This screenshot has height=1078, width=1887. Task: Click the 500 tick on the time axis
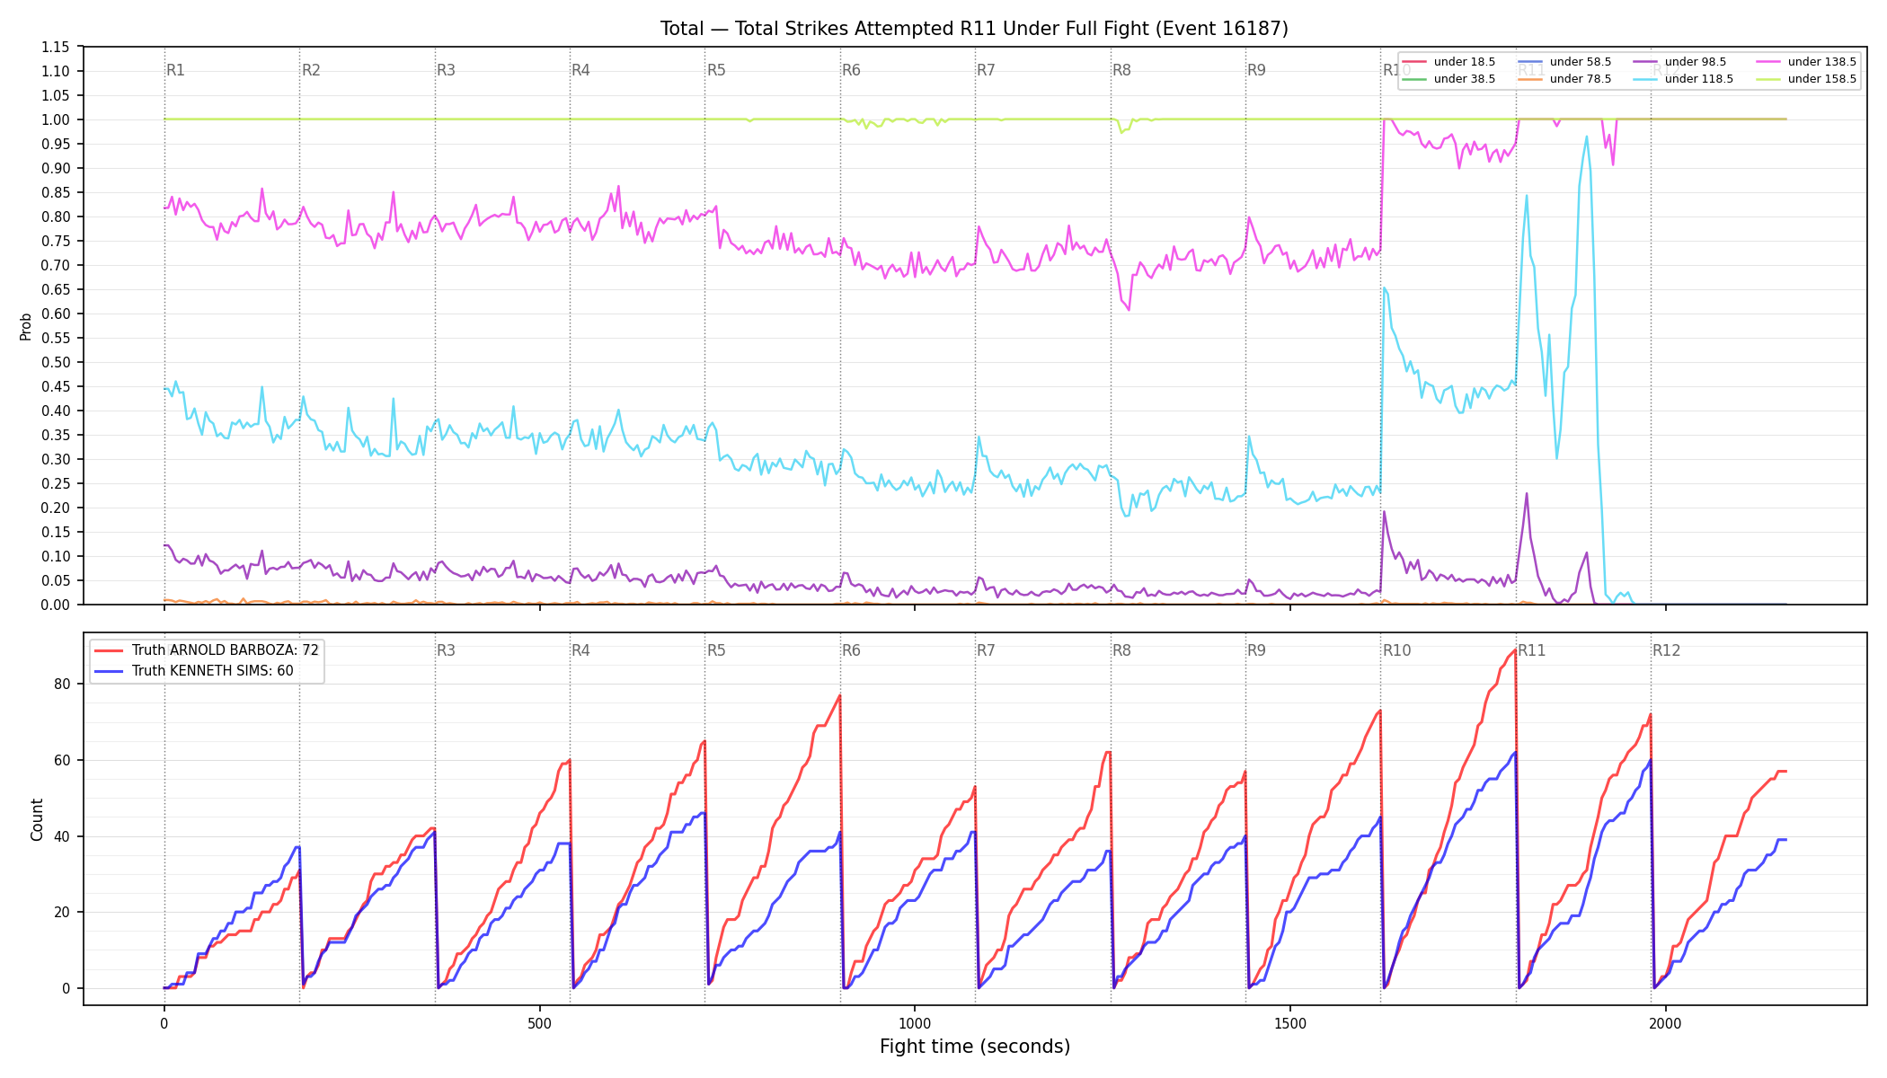[x=539, y=1023]
